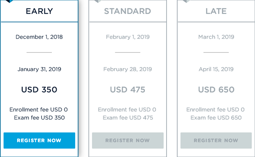This screenshot has height=157, width=255.
Task: Click the Late card corner ribbon marker
Action: [x=186, y=1]
